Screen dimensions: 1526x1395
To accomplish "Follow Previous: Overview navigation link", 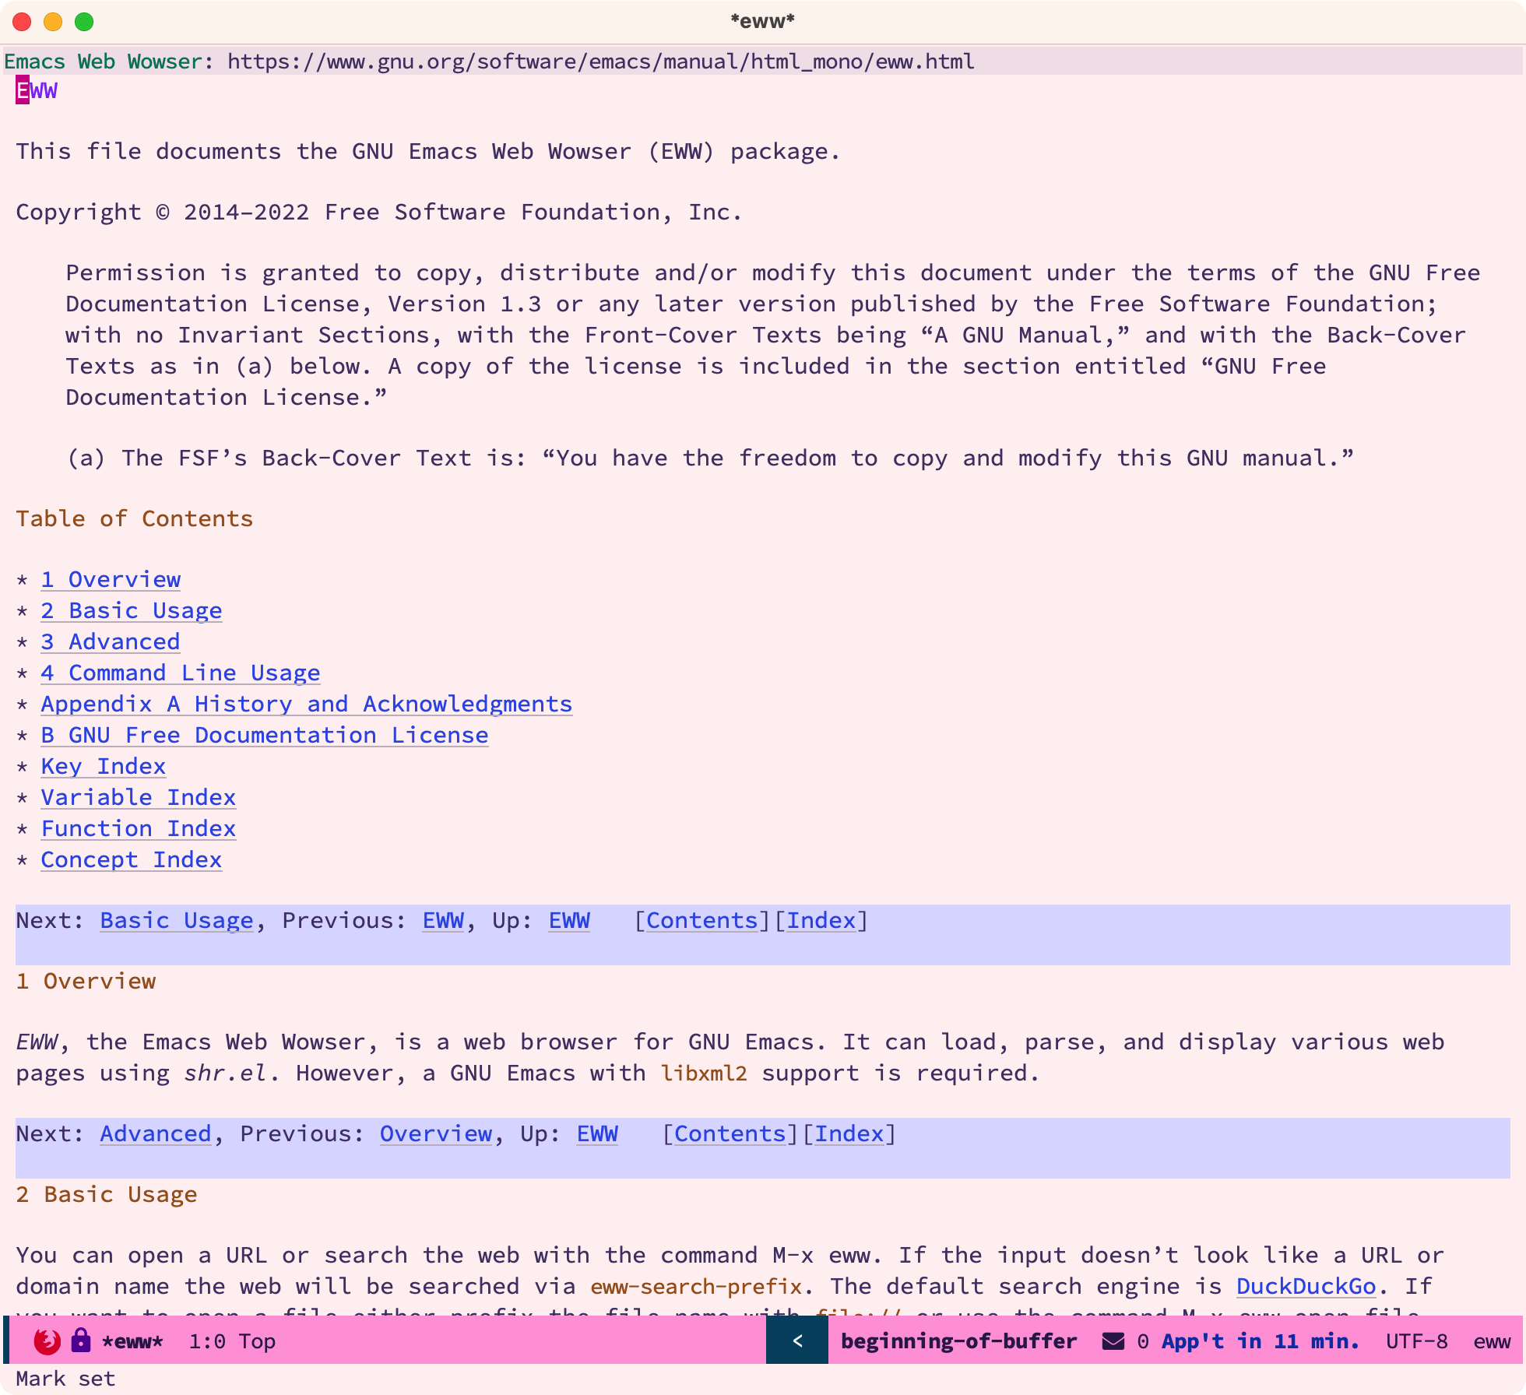I will pyautogui.click(x=436, y=1133).
